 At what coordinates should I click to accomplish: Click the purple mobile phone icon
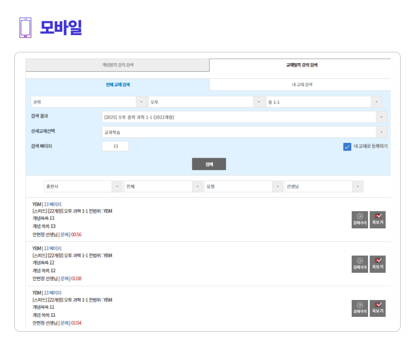pos(25,28)
